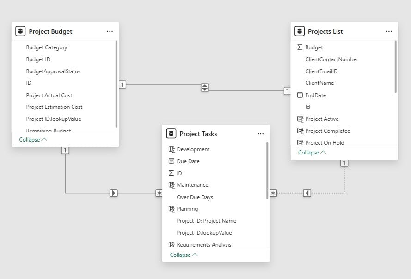Click the calendar icon beside Due Date
This screenshot has width=411, height=279.
[172, 161]
